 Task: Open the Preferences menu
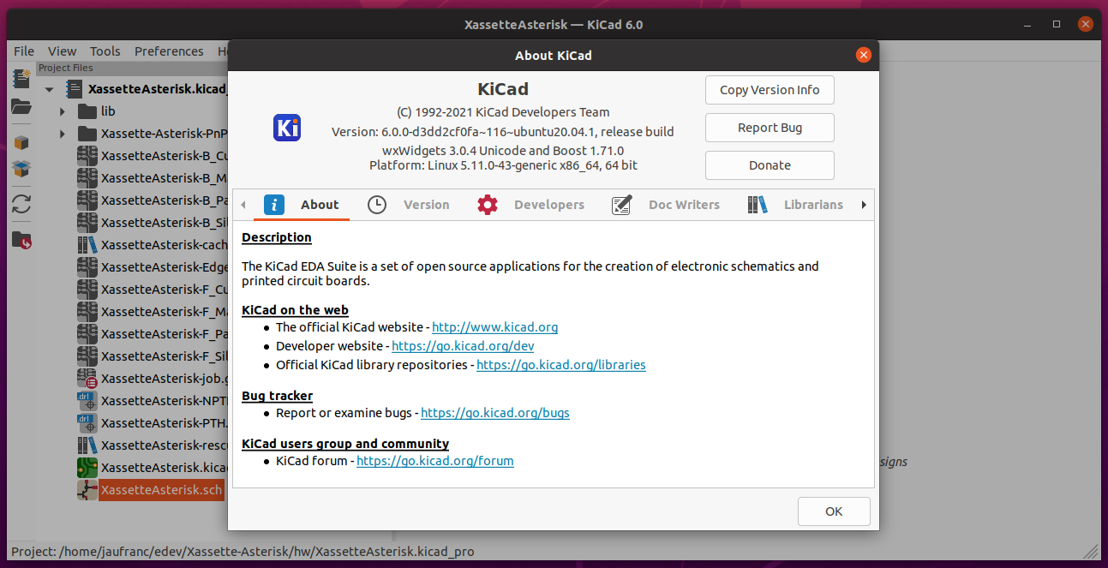click(x=169, y=51)
